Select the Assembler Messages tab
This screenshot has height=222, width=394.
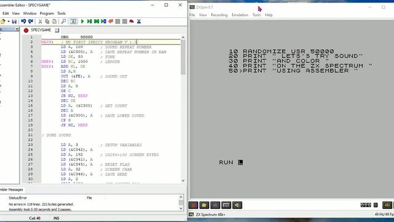click(x=12, y=190)
